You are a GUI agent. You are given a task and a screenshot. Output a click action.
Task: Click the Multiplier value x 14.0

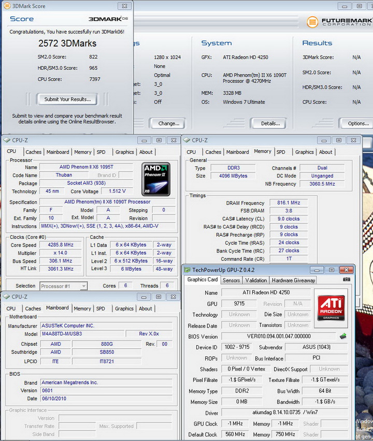pyautogui.click(x=61, y=253)
